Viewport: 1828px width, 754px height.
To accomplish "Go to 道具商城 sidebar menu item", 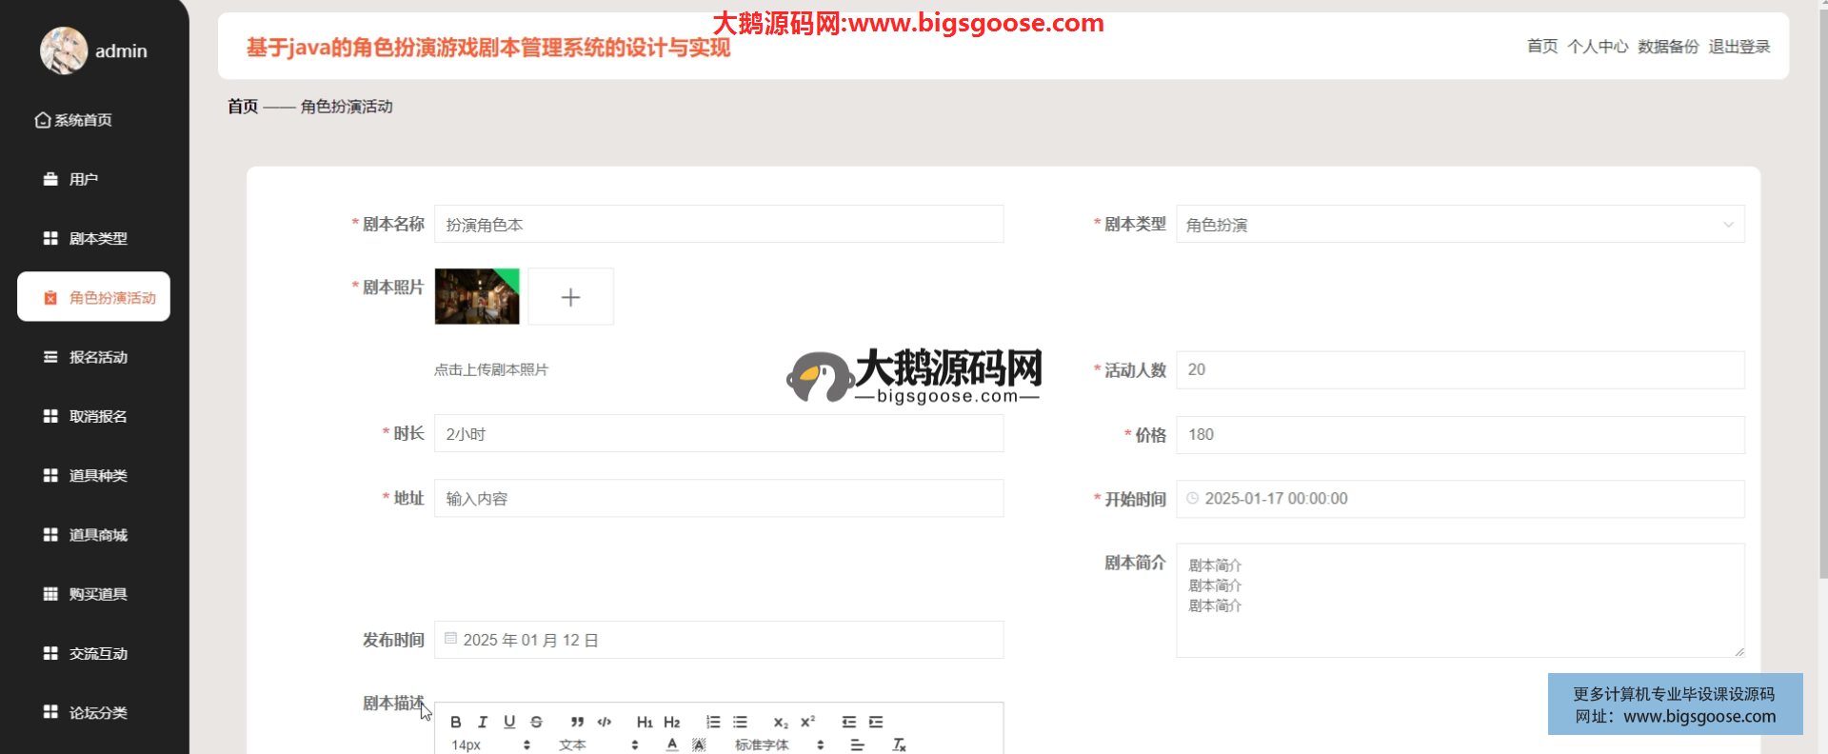I will click(97, 535).
